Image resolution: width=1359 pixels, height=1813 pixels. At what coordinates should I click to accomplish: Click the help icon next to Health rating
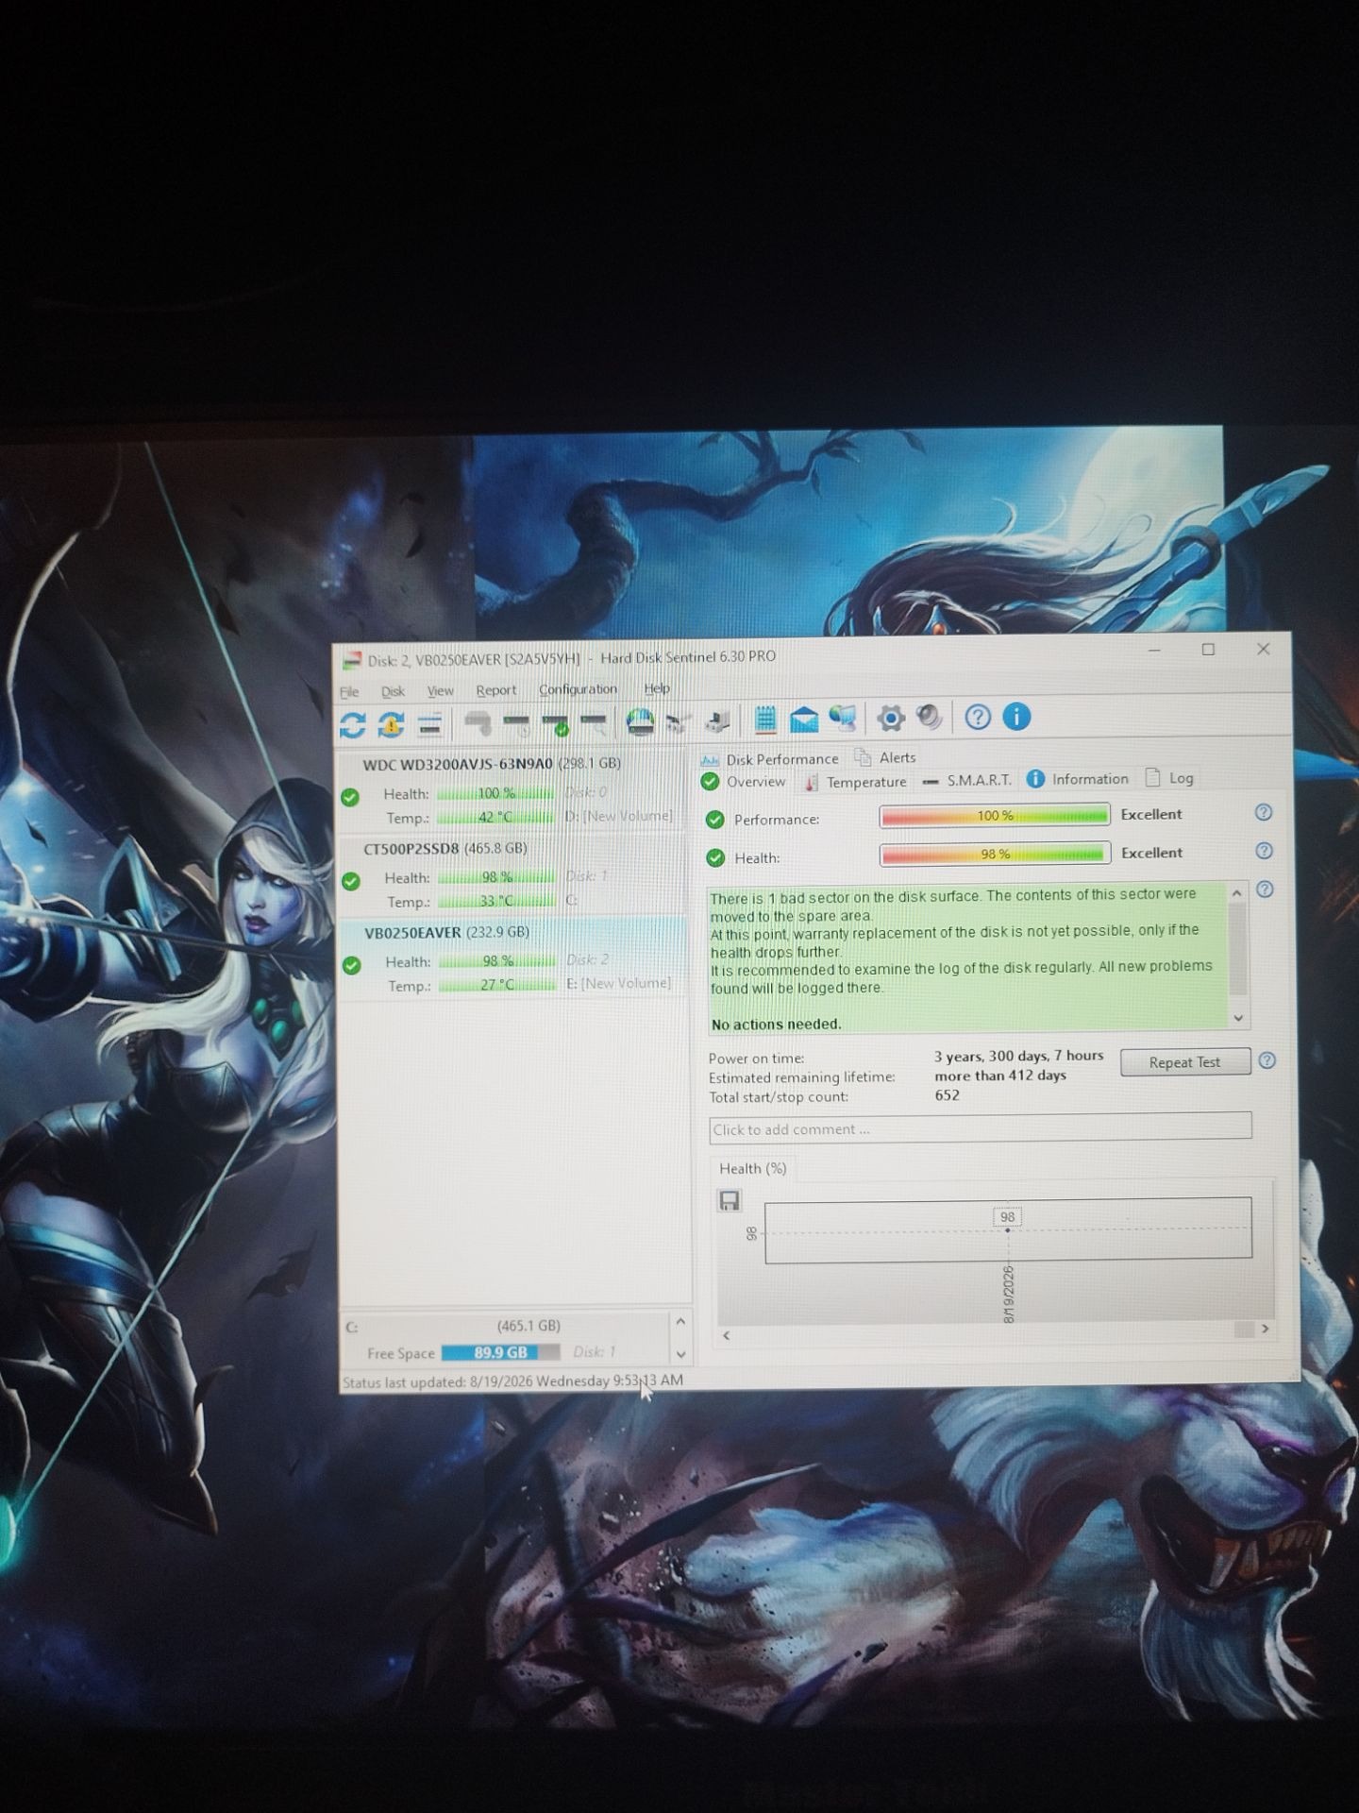(x=1265, y=851)
